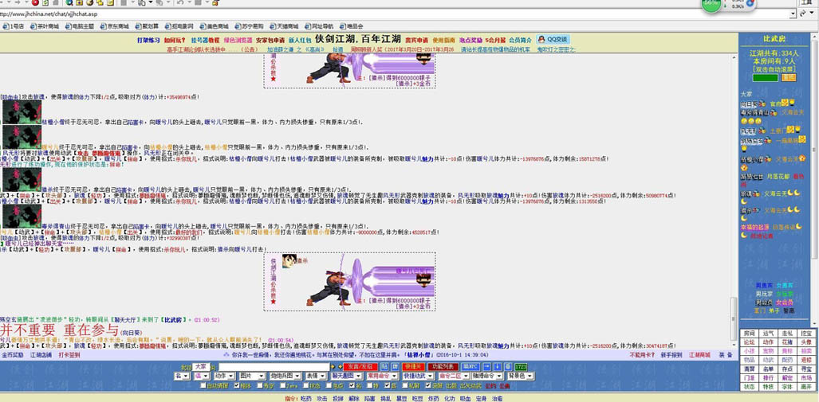This screenshot has width=819, height=402.
Task: Click 打卡签到 link above input bar
Action: pyautogui.click(x=69, y=355)
